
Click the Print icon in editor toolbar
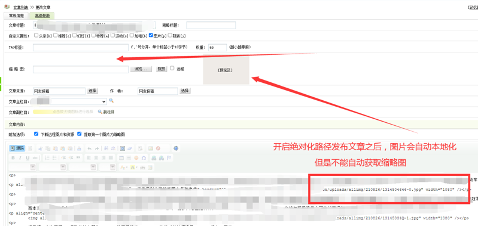pyautogui.click(x=79, y=148)
